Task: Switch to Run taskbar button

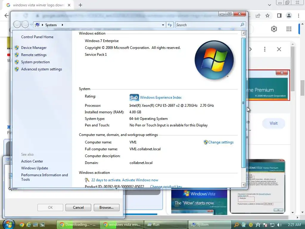Action: coord(166,225)
